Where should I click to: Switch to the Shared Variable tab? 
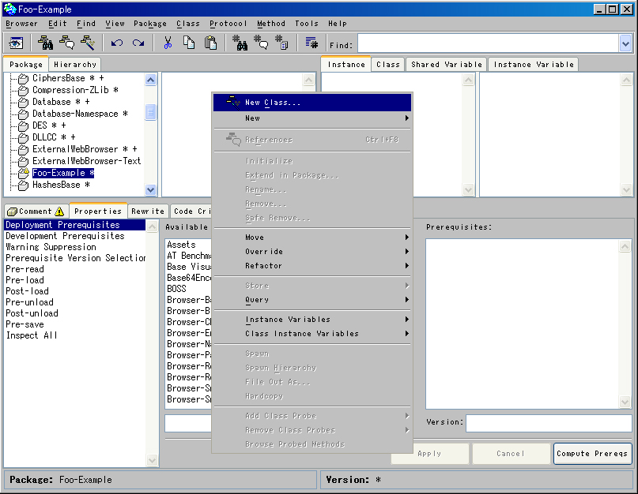pyautogui.click(x=447, y=65)
